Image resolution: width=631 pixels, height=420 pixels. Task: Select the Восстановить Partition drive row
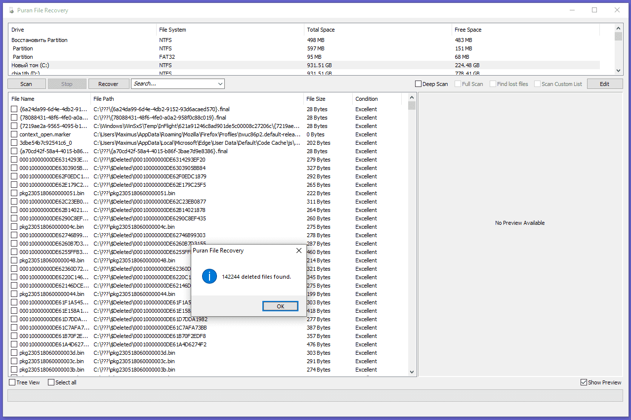[x=304, y=40]
